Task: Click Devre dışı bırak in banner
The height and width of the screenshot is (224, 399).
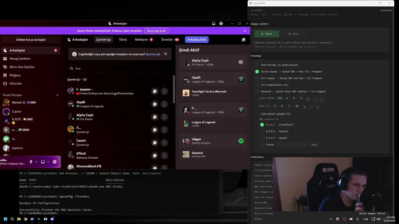Action: (156, 31)
